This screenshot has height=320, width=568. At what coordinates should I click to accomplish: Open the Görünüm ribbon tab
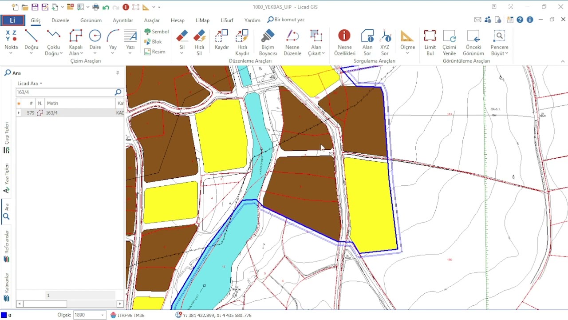[x=91, y=20]
